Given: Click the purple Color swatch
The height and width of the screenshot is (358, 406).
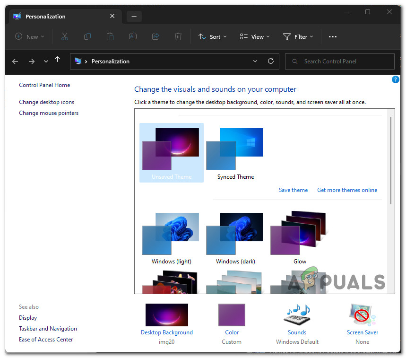Looking at the screenshot, I should coord(232,315).
